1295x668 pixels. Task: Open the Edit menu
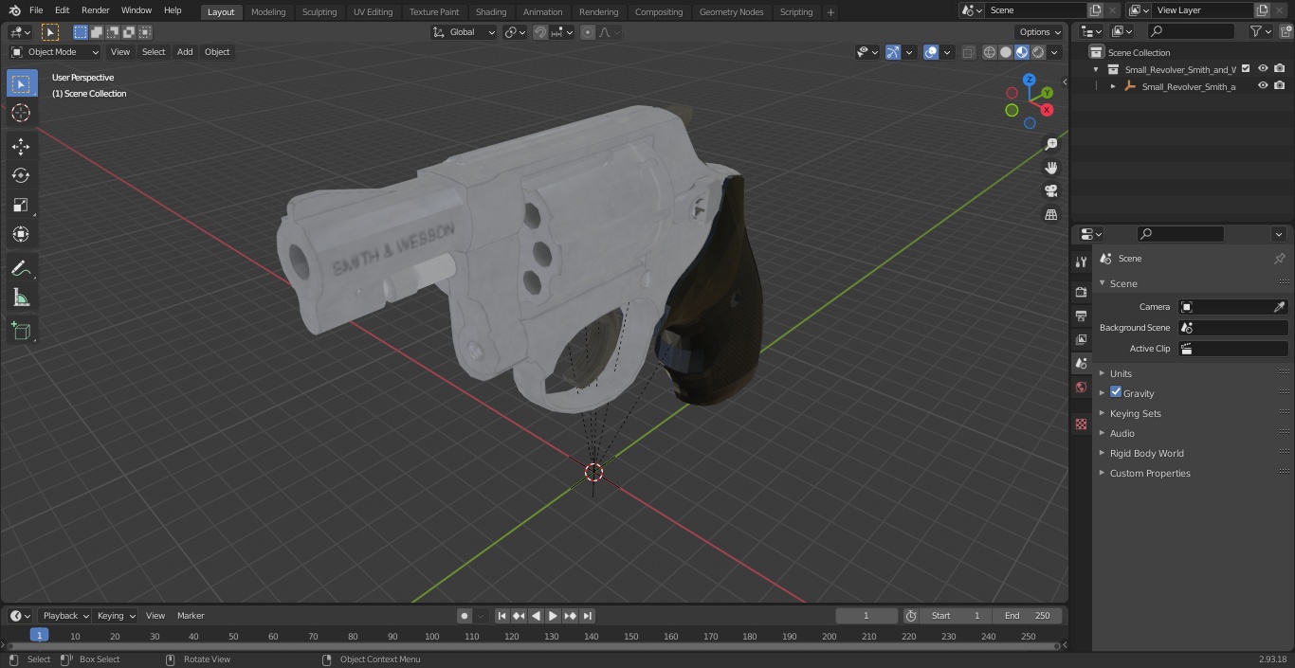tap(62, 10)
